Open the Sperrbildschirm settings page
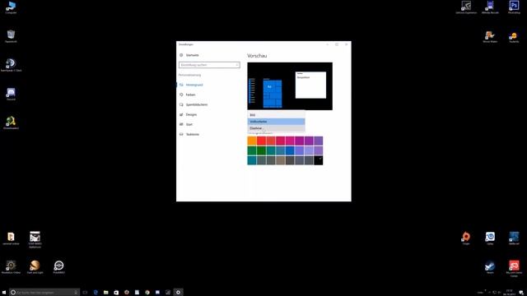This screenshot has width=527, height=296. coord(194,104)
